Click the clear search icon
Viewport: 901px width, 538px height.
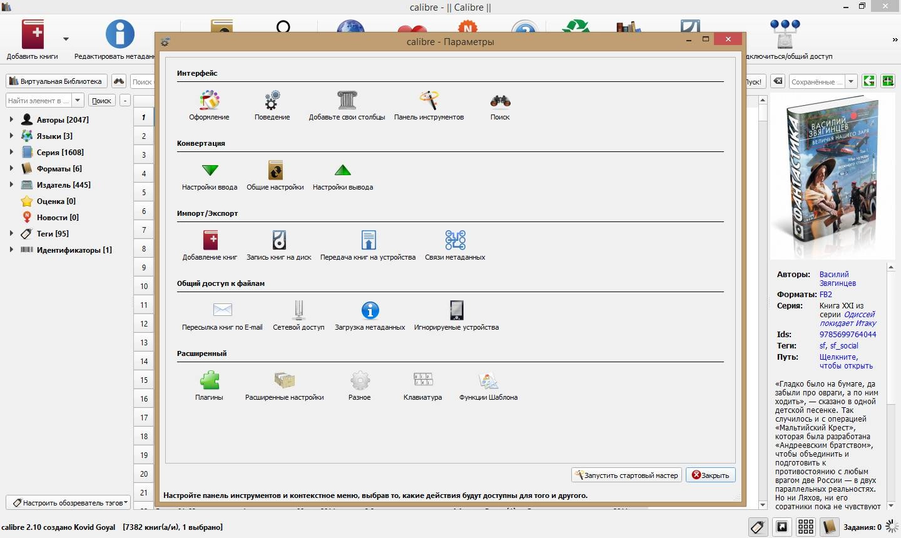tap(777, 81)
